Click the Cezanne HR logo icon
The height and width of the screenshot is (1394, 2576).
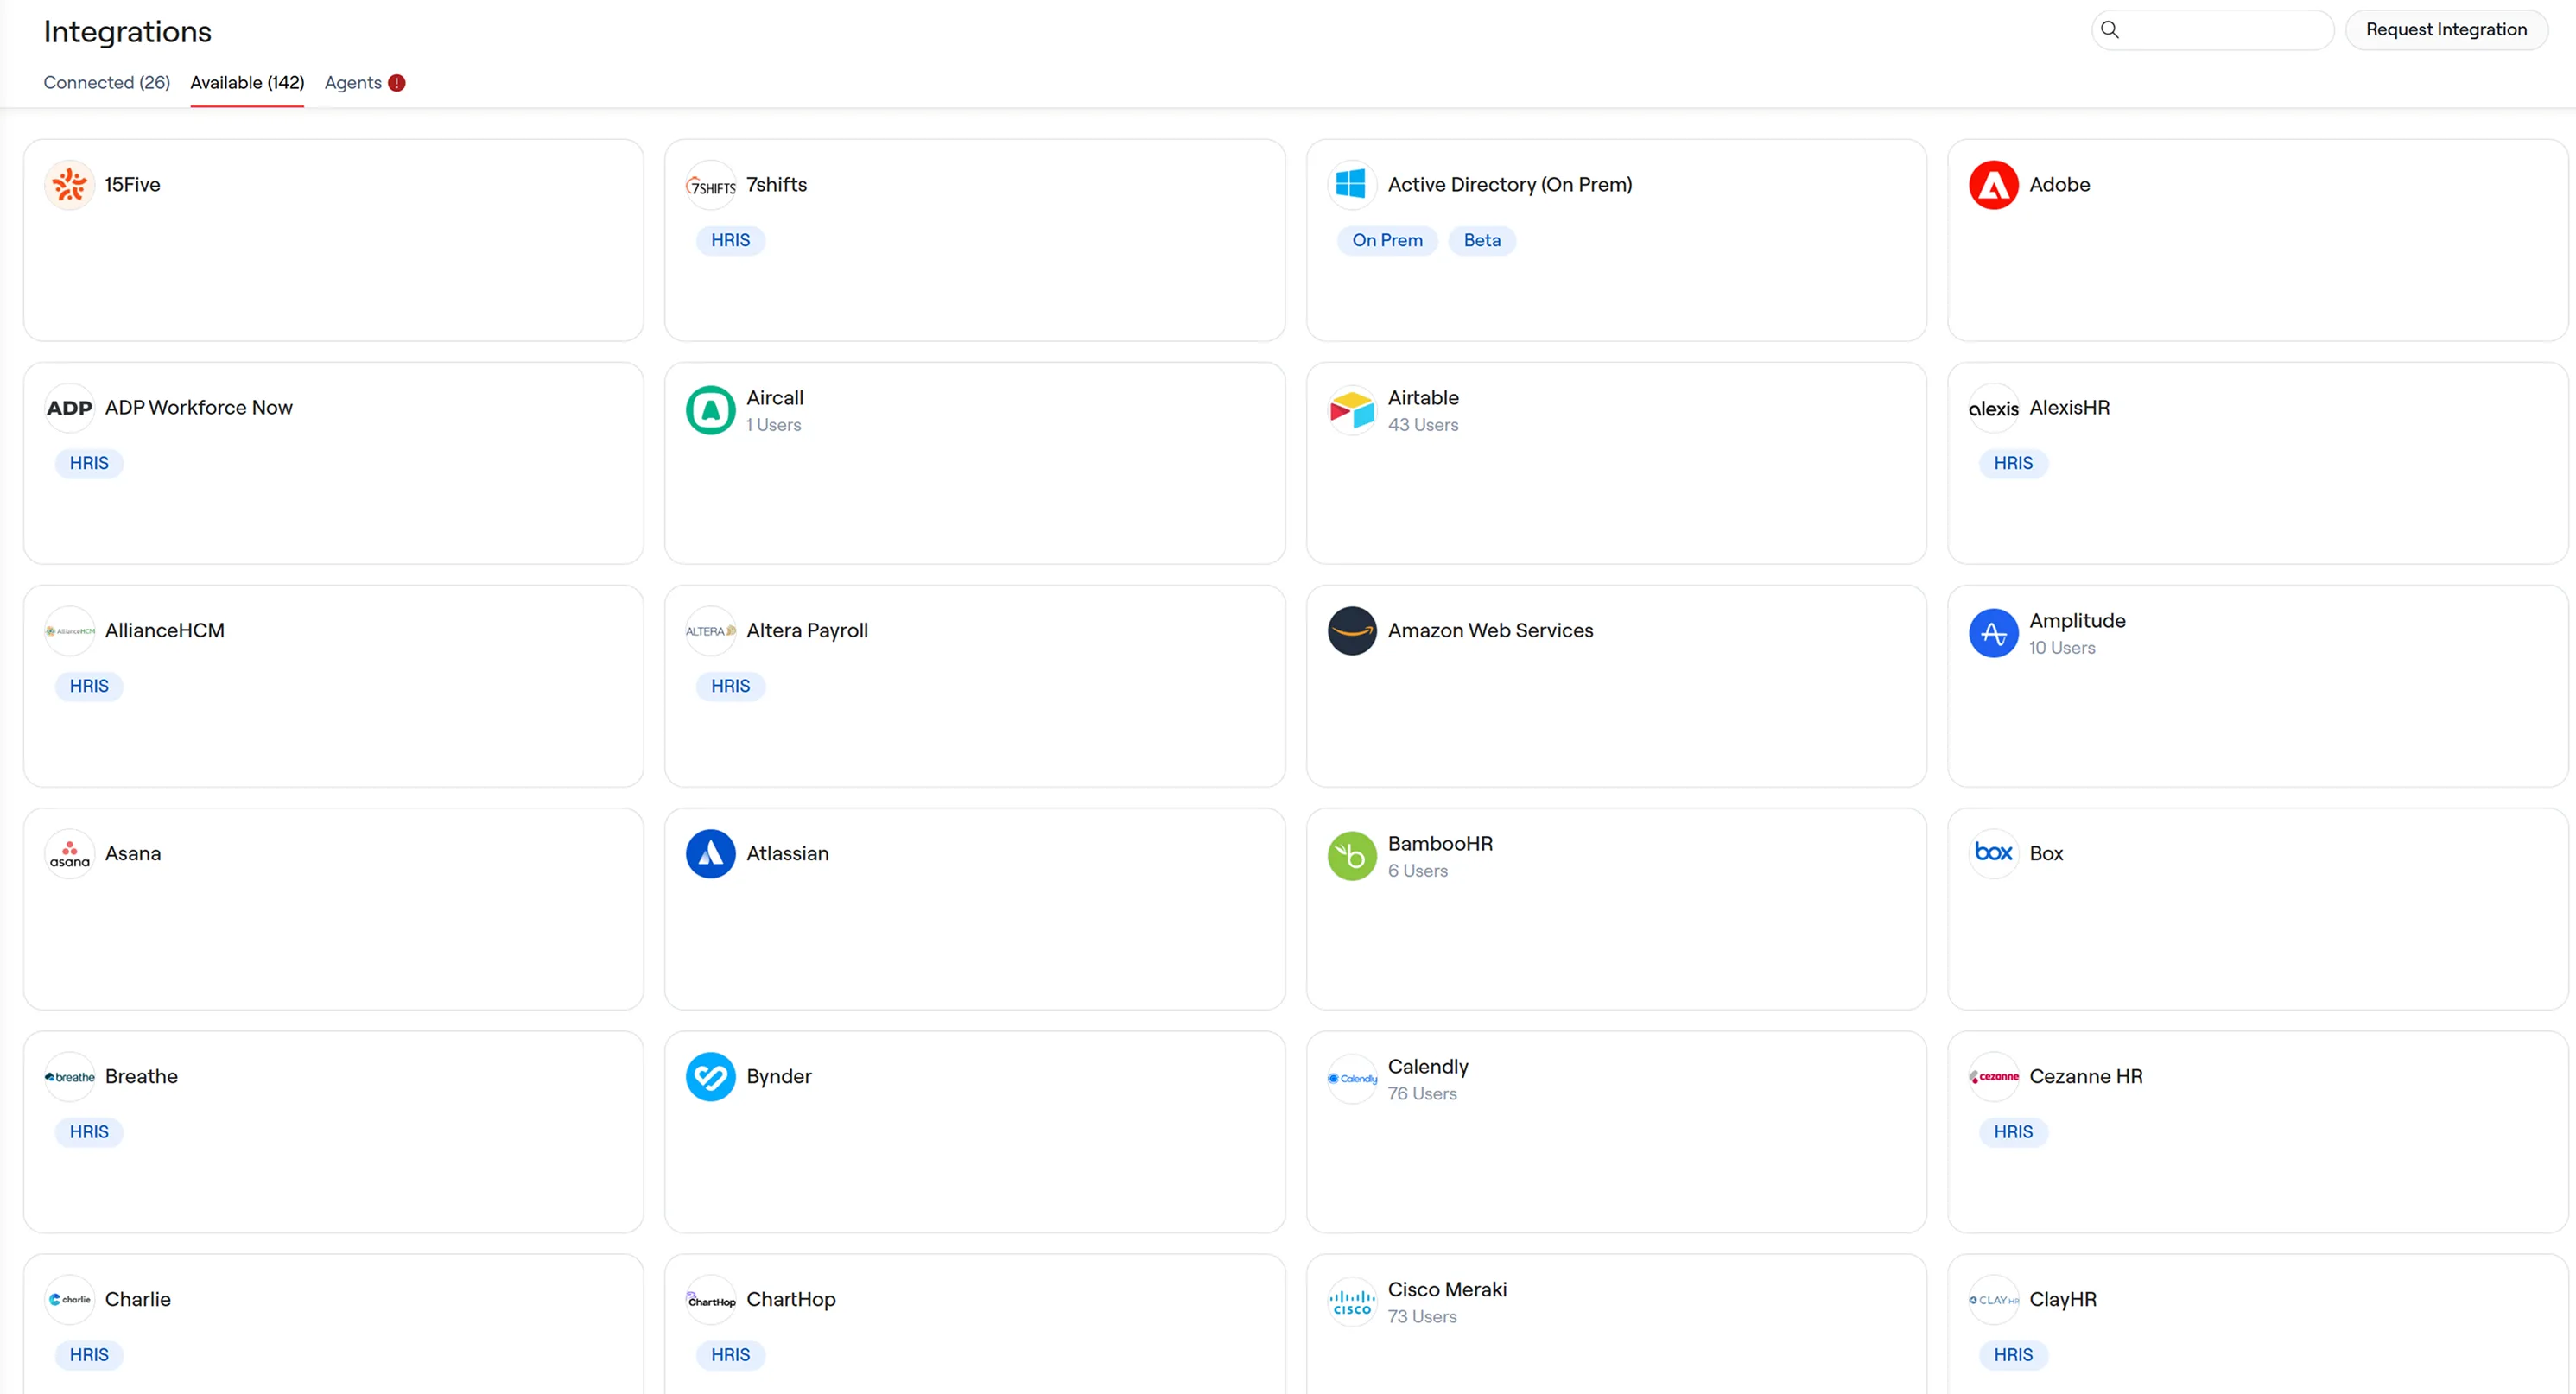pyautogui.click(x=1994, y=1077)
